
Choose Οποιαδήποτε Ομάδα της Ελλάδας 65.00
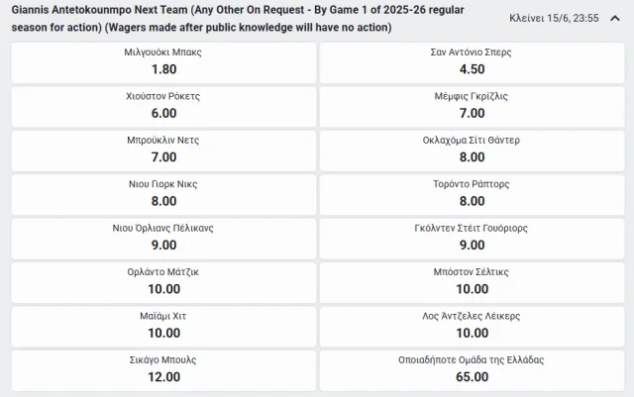click(x=472, y=370)
